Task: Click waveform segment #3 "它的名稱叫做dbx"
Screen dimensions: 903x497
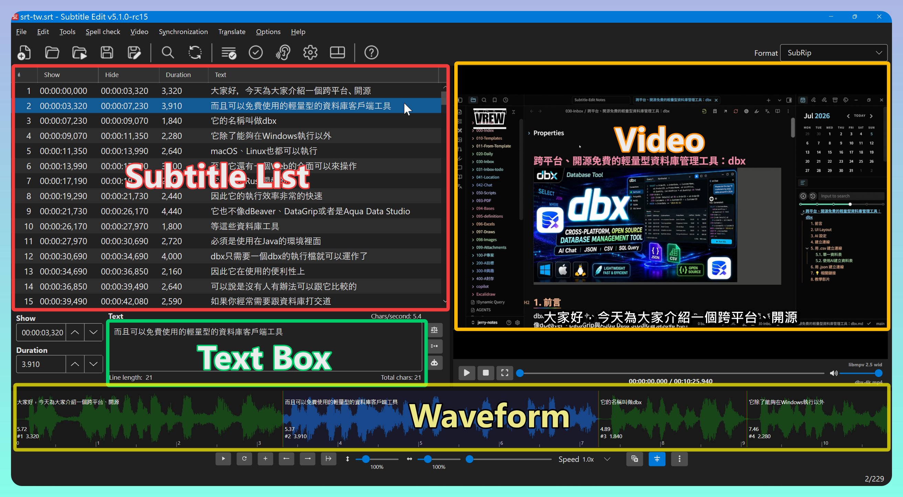Action: pos(672,419)
